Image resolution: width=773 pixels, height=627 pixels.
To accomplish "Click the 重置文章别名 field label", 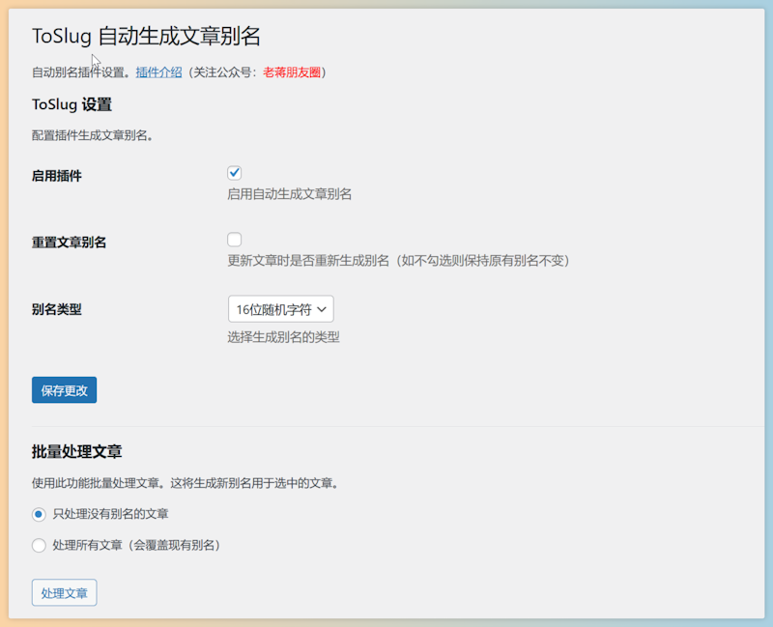I will (70, 242).
